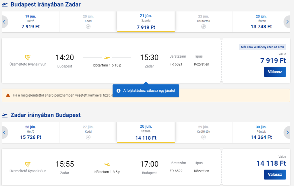294x186 pixels.
Task: Click Válassz for the 14 118 Ft flight
Action: click(x=275, y=175)
